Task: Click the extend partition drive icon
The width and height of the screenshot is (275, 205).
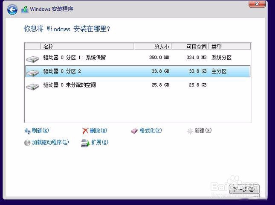Action: (x=85, y=143)
